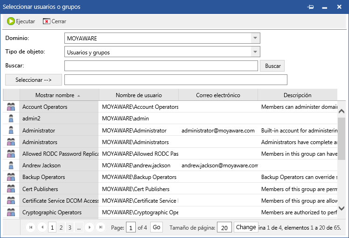Viewport: 349px width, 238px height.
Task: Go to next page with the pager arrow
Action: [89, 227]
